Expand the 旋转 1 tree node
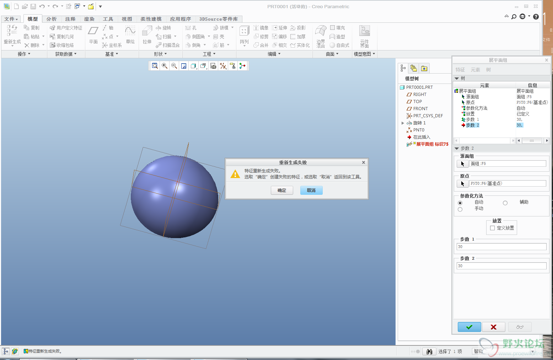The height and width of the screenshot is (360, 553). point(403,123)
